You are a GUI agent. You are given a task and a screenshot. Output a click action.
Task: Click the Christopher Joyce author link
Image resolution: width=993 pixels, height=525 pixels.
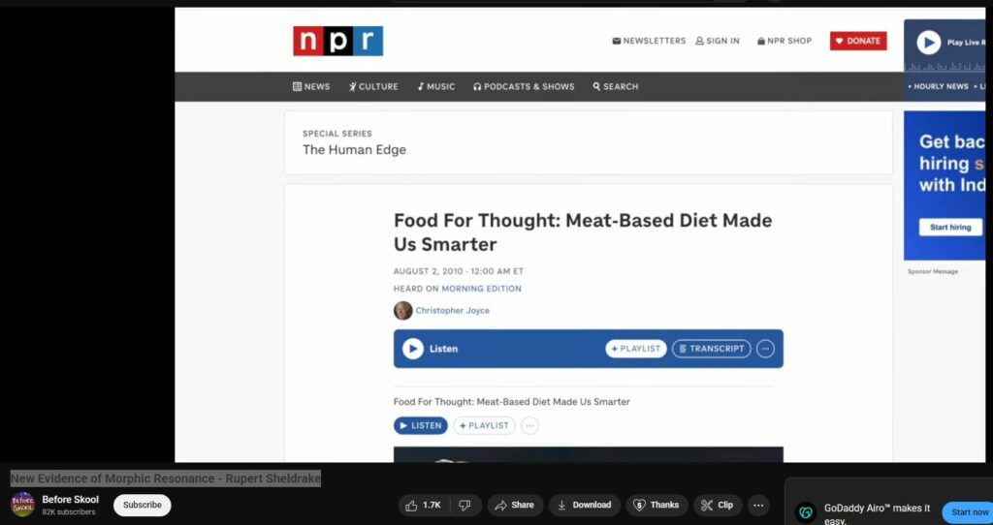(x=452, y=311)
